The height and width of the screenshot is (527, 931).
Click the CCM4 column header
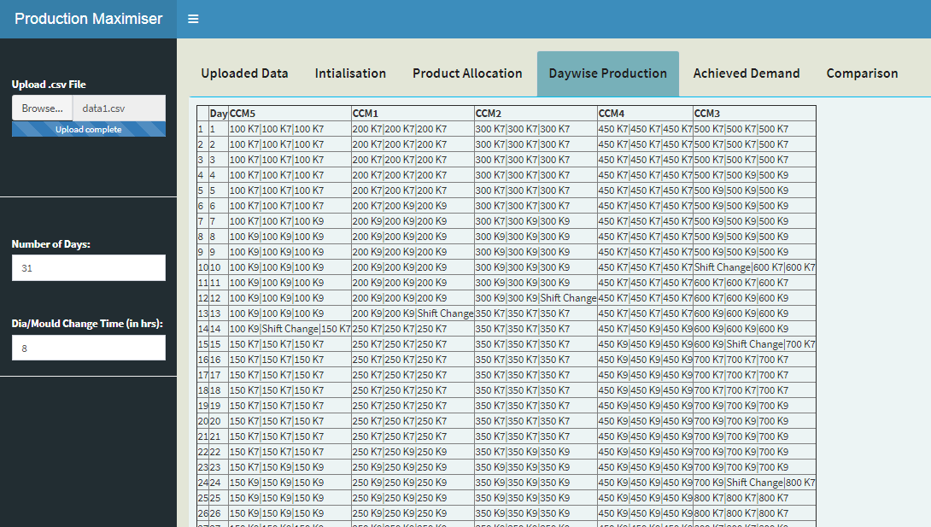(612, 114)
